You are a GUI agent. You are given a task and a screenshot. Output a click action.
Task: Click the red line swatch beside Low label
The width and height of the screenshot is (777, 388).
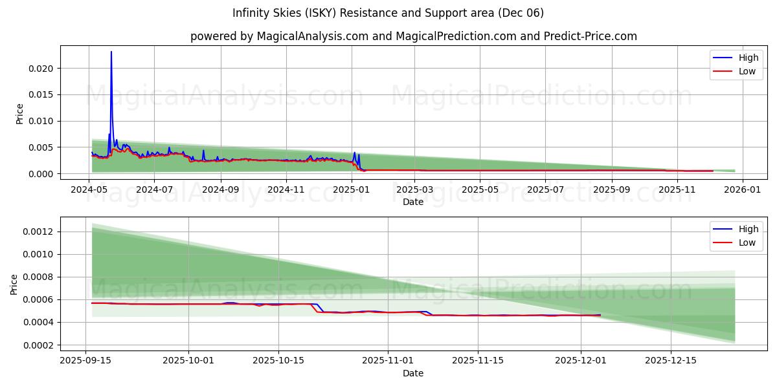[x=725, y=70]
